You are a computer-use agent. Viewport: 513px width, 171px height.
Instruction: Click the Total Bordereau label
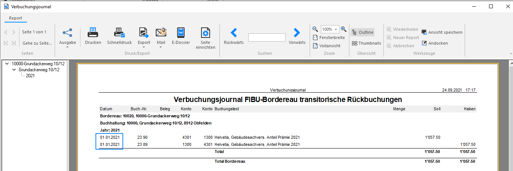(x=230, y=161)
